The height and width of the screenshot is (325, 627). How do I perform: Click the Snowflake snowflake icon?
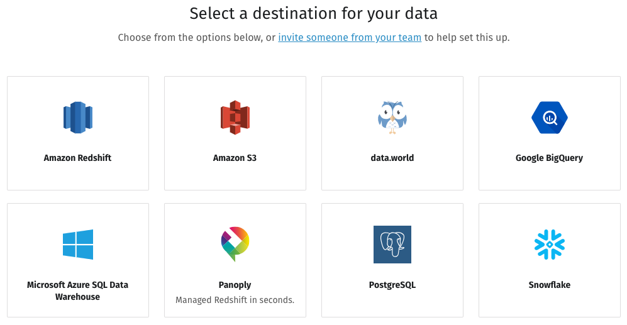549,245
